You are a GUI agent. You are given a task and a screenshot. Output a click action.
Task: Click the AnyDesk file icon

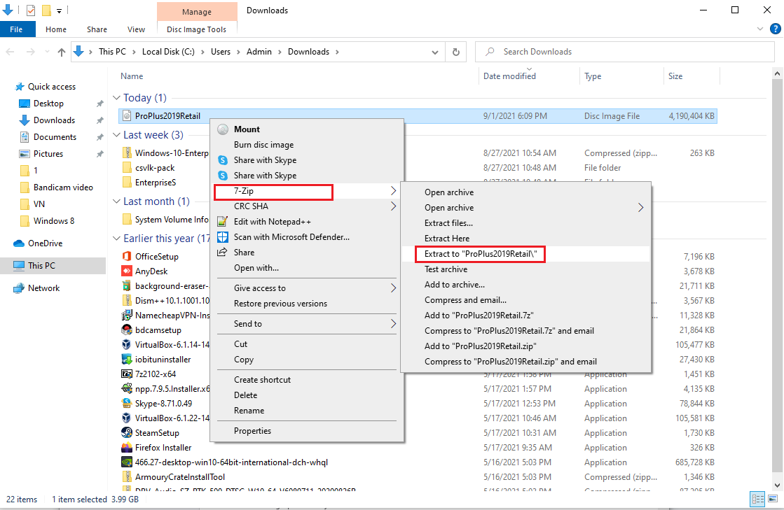click(127, 271)
